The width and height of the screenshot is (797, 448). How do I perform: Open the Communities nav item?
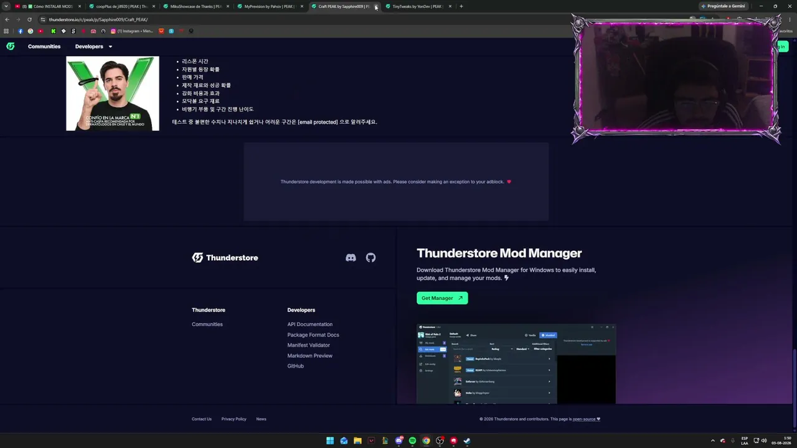click(x=44, y=47)
